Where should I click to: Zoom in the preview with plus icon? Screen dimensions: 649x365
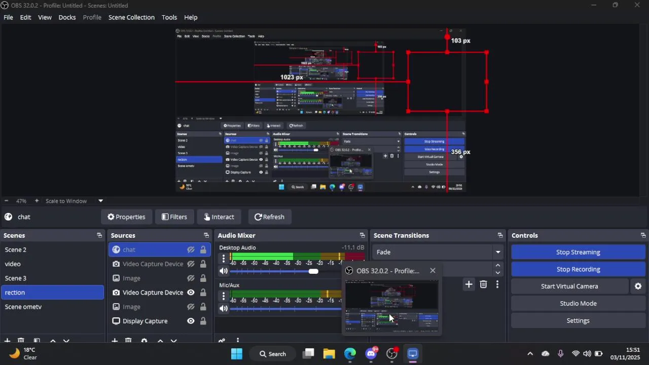click(x=37, y=201)
